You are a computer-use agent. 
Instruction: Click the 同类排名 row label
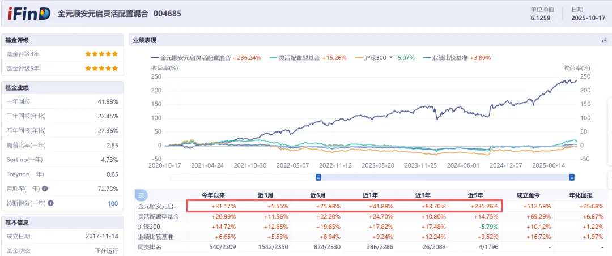150,246
